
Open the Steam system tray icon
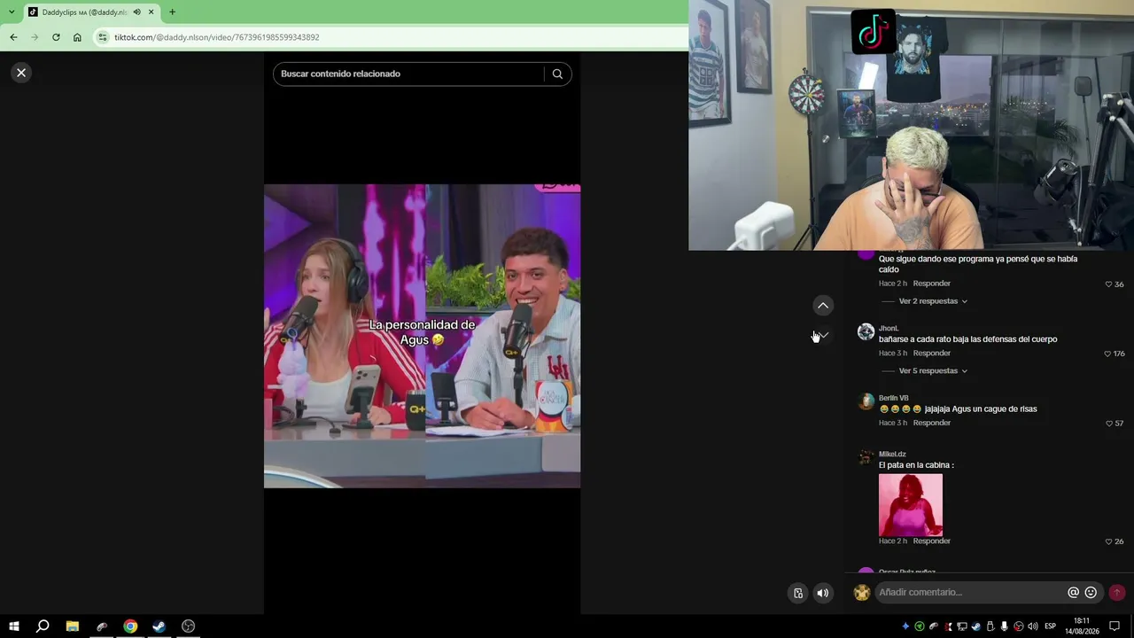click(x=976, y=626)
